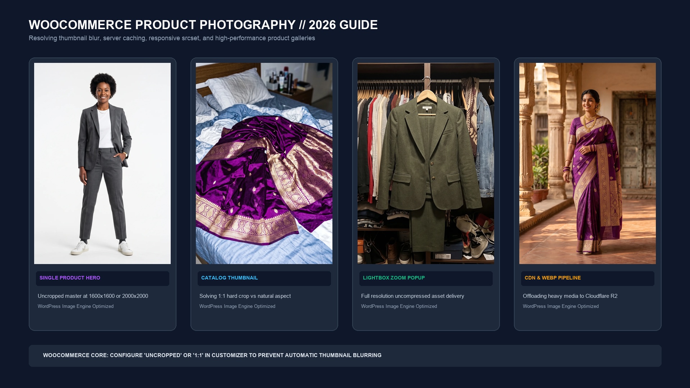
Task: Select the CATALOG THUMBNAIL label
Action: pos(229,278)
